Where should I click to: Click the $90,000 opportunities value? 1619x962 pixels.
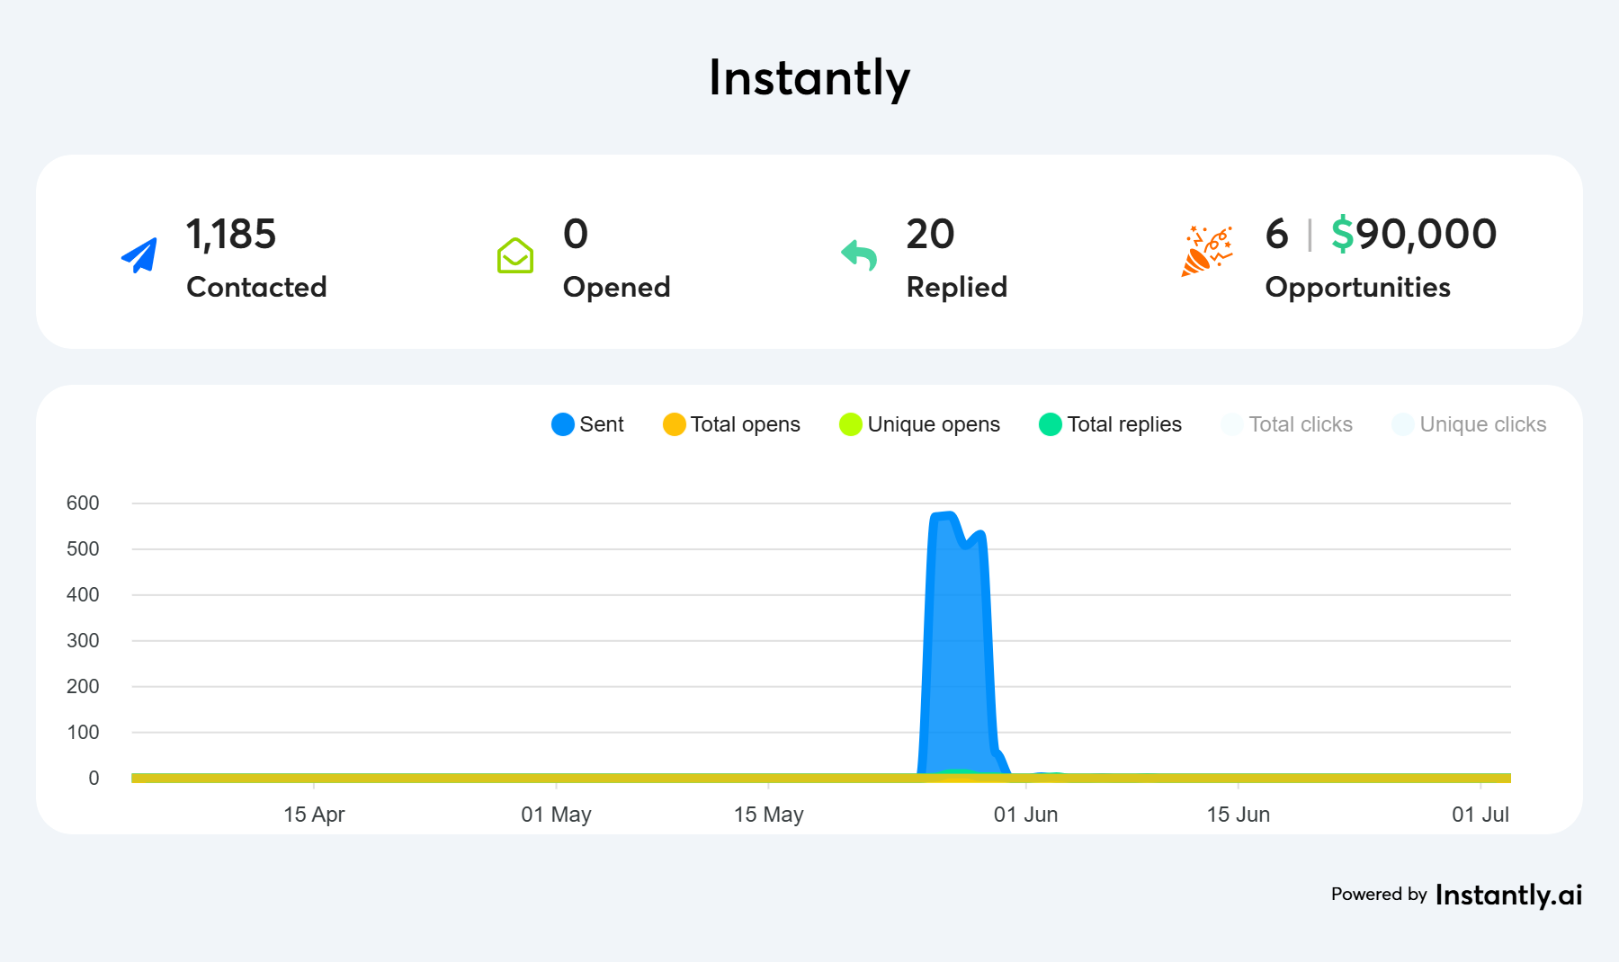tap(1414, 235)
